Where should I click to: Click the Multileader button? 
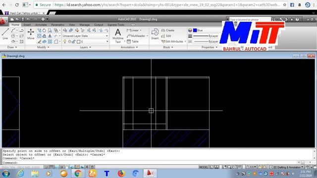pyautogui.click(x=136, y=36)
